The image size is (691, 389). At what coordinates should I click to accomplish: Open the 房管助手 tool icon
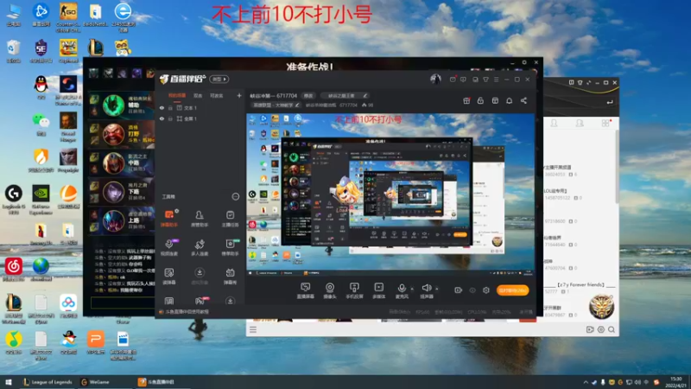pos(200,218)
